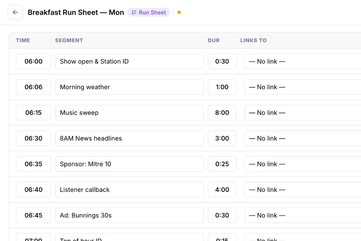361x241 pixels.
Task: Edit the 0:25 duration for Sponsor: Mitre 10
Action: tap(222, 164)
